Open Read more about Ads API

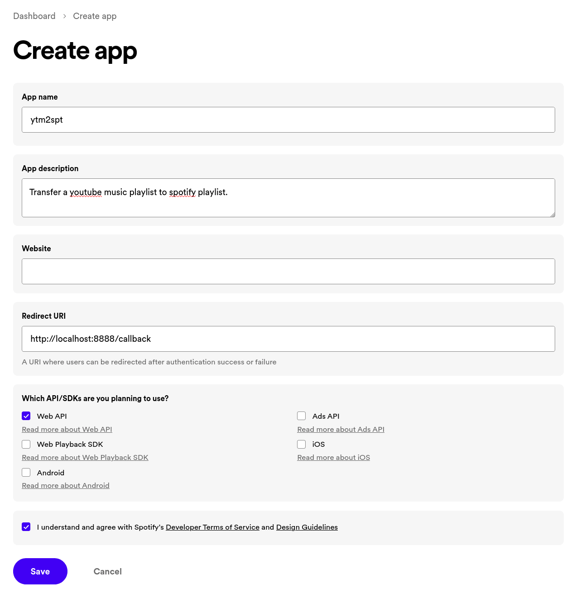point(341,429)
